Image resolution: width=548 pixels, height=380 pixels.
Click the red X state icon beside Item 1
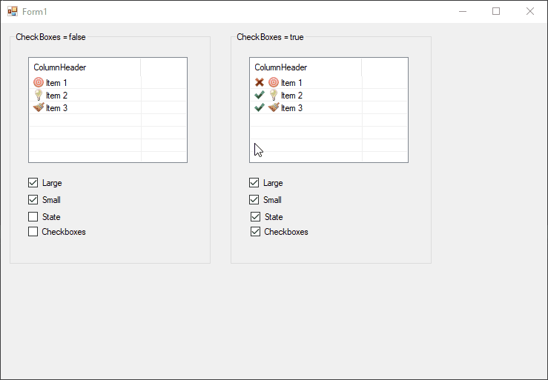[260, 82]
